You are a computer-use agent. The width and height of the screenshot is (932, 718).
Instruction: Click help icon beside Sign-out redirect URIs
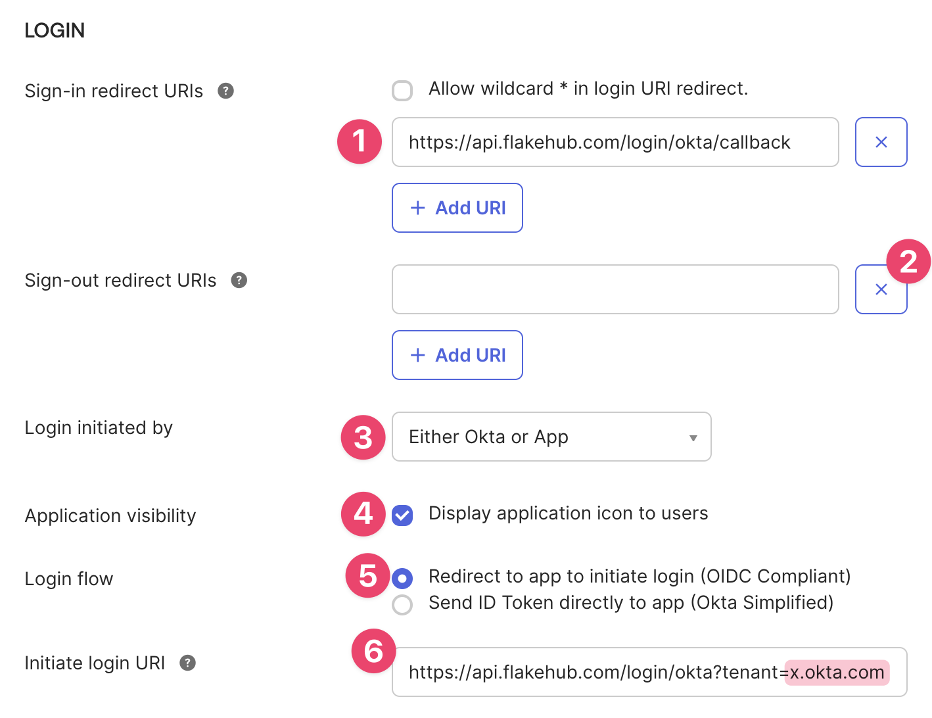pos(239,280)
